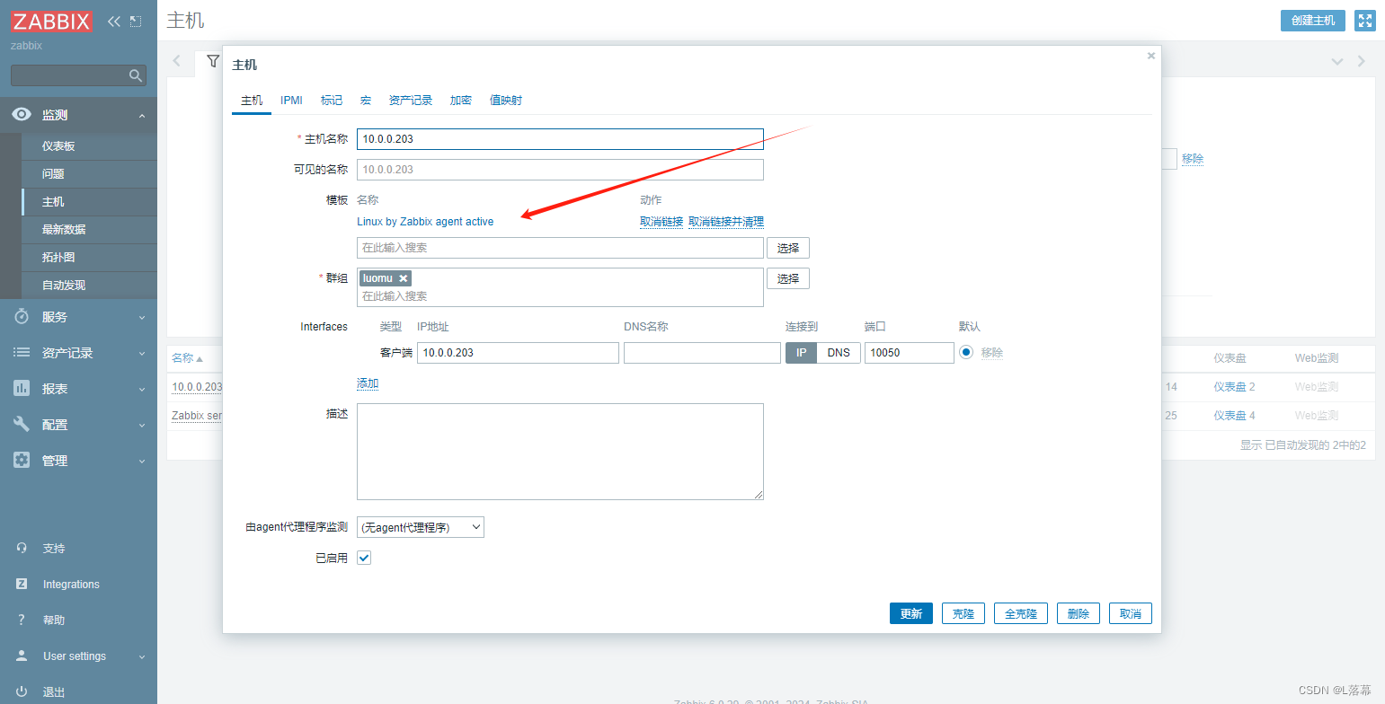Select IP under 连接到

(801, 353)
